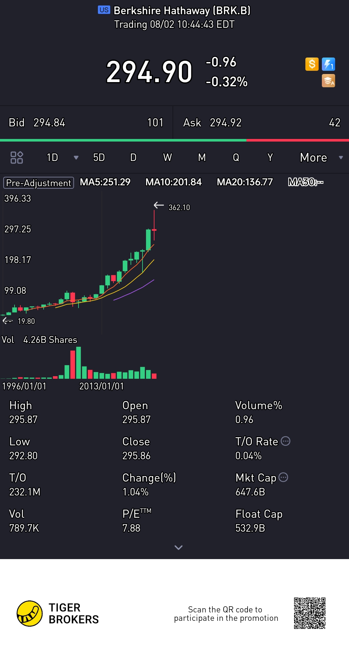Screen dimensions: 349x668
Task: Tap the orange stacked layers icon
Action: tap(328, 81)
